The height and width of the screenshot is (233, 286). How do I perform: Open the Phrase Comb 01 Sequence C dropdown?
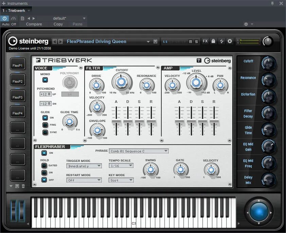[139, 151]
